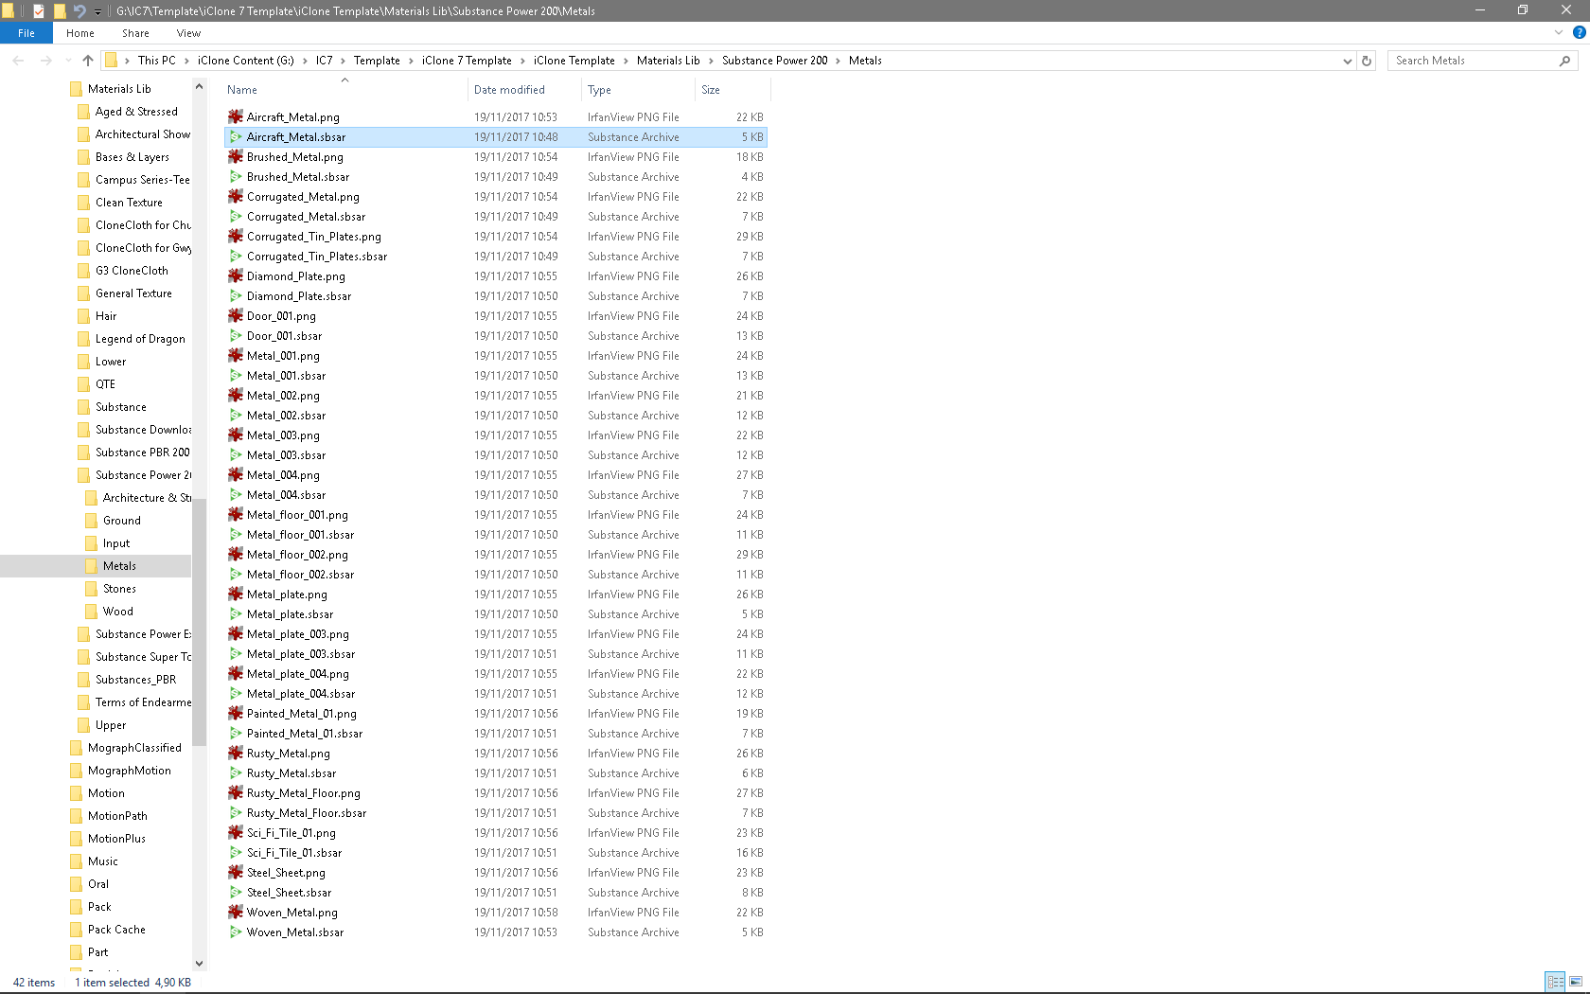Sort files by Date modified column
This screenshot has height=994, width=1590.
click(x=525, y=90)
